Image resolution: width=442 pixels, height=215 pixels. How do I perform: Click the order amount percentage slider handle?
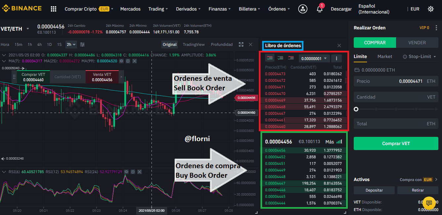(356, 109)
